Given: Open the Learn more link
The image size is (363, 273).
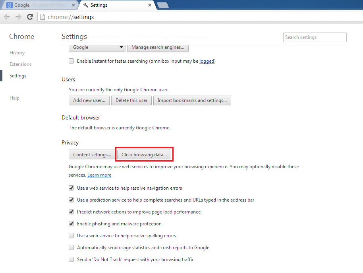Looking at the screenshot, I should [99, 175].
